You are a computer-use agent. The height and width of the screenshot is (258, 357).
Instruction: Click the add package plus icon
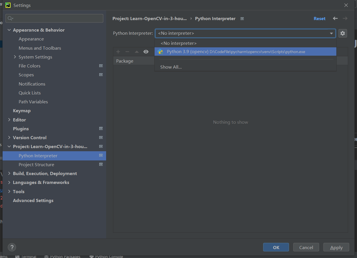coord(118,52)
